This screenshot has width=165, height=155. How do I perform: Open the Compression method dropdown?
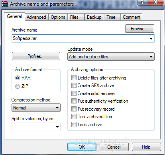point(57,108)
